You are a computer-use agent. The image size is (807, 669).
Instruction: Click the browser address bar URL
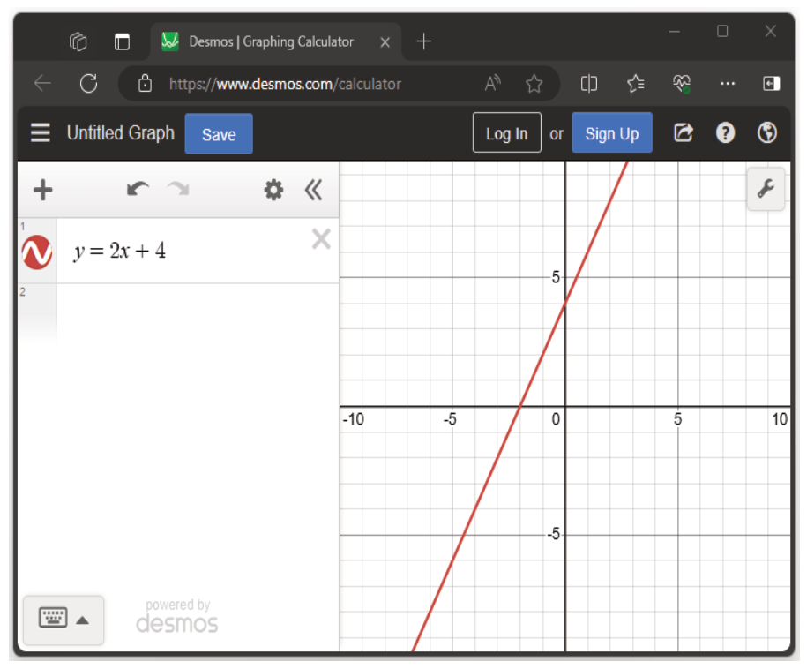[x=285, y=84]
